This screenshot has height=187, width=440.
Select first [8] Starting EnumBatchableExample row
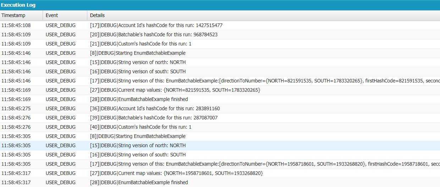pyautogui.click(x=220, y=53)
